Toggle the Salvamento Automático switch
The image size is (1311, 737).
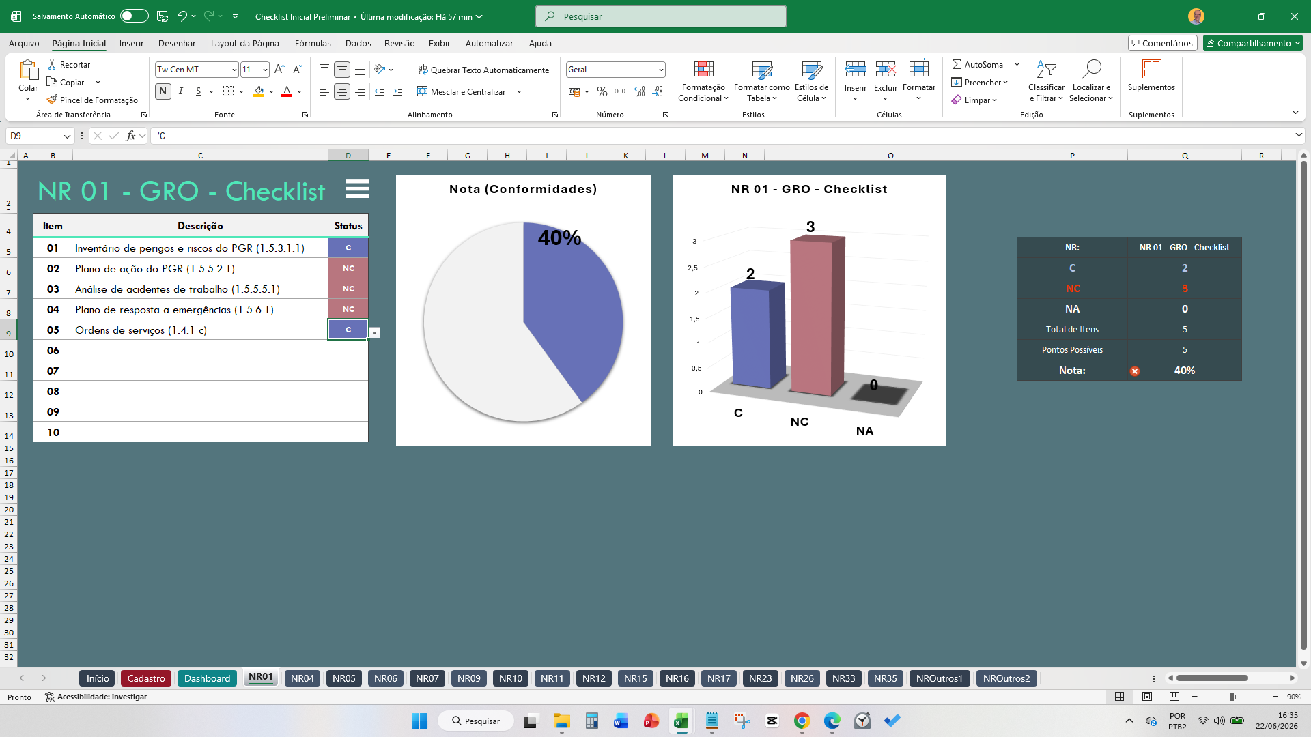[x=135, y=16]
